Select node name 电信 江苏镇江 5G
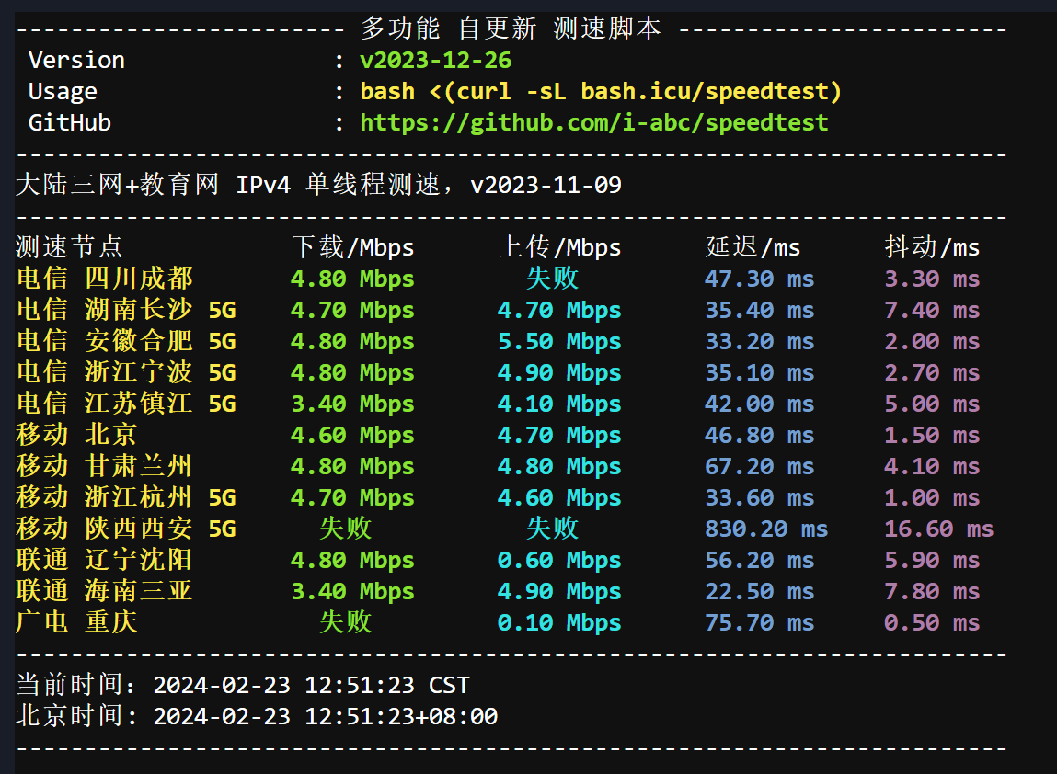The width and height of the screenshot is (1057, 774). tap(126, 404)
